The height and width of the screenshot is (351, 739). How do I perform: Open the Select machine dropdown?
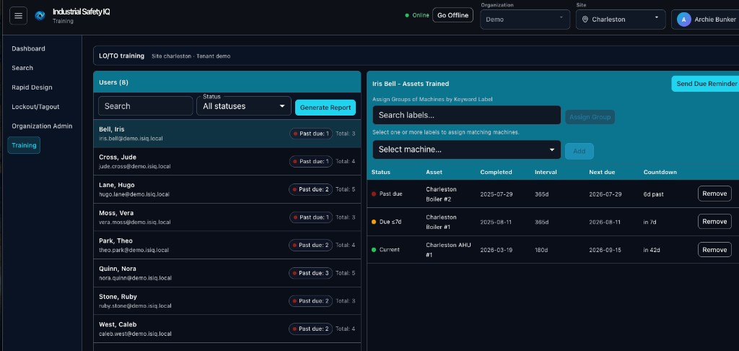point(467,149)
